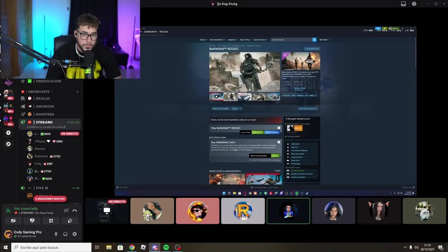Jump to 5 MENCIONES NUEVAS pill
Image resolution: width=448 pixels, height=252 pixels.
click(x=50, y=199)
